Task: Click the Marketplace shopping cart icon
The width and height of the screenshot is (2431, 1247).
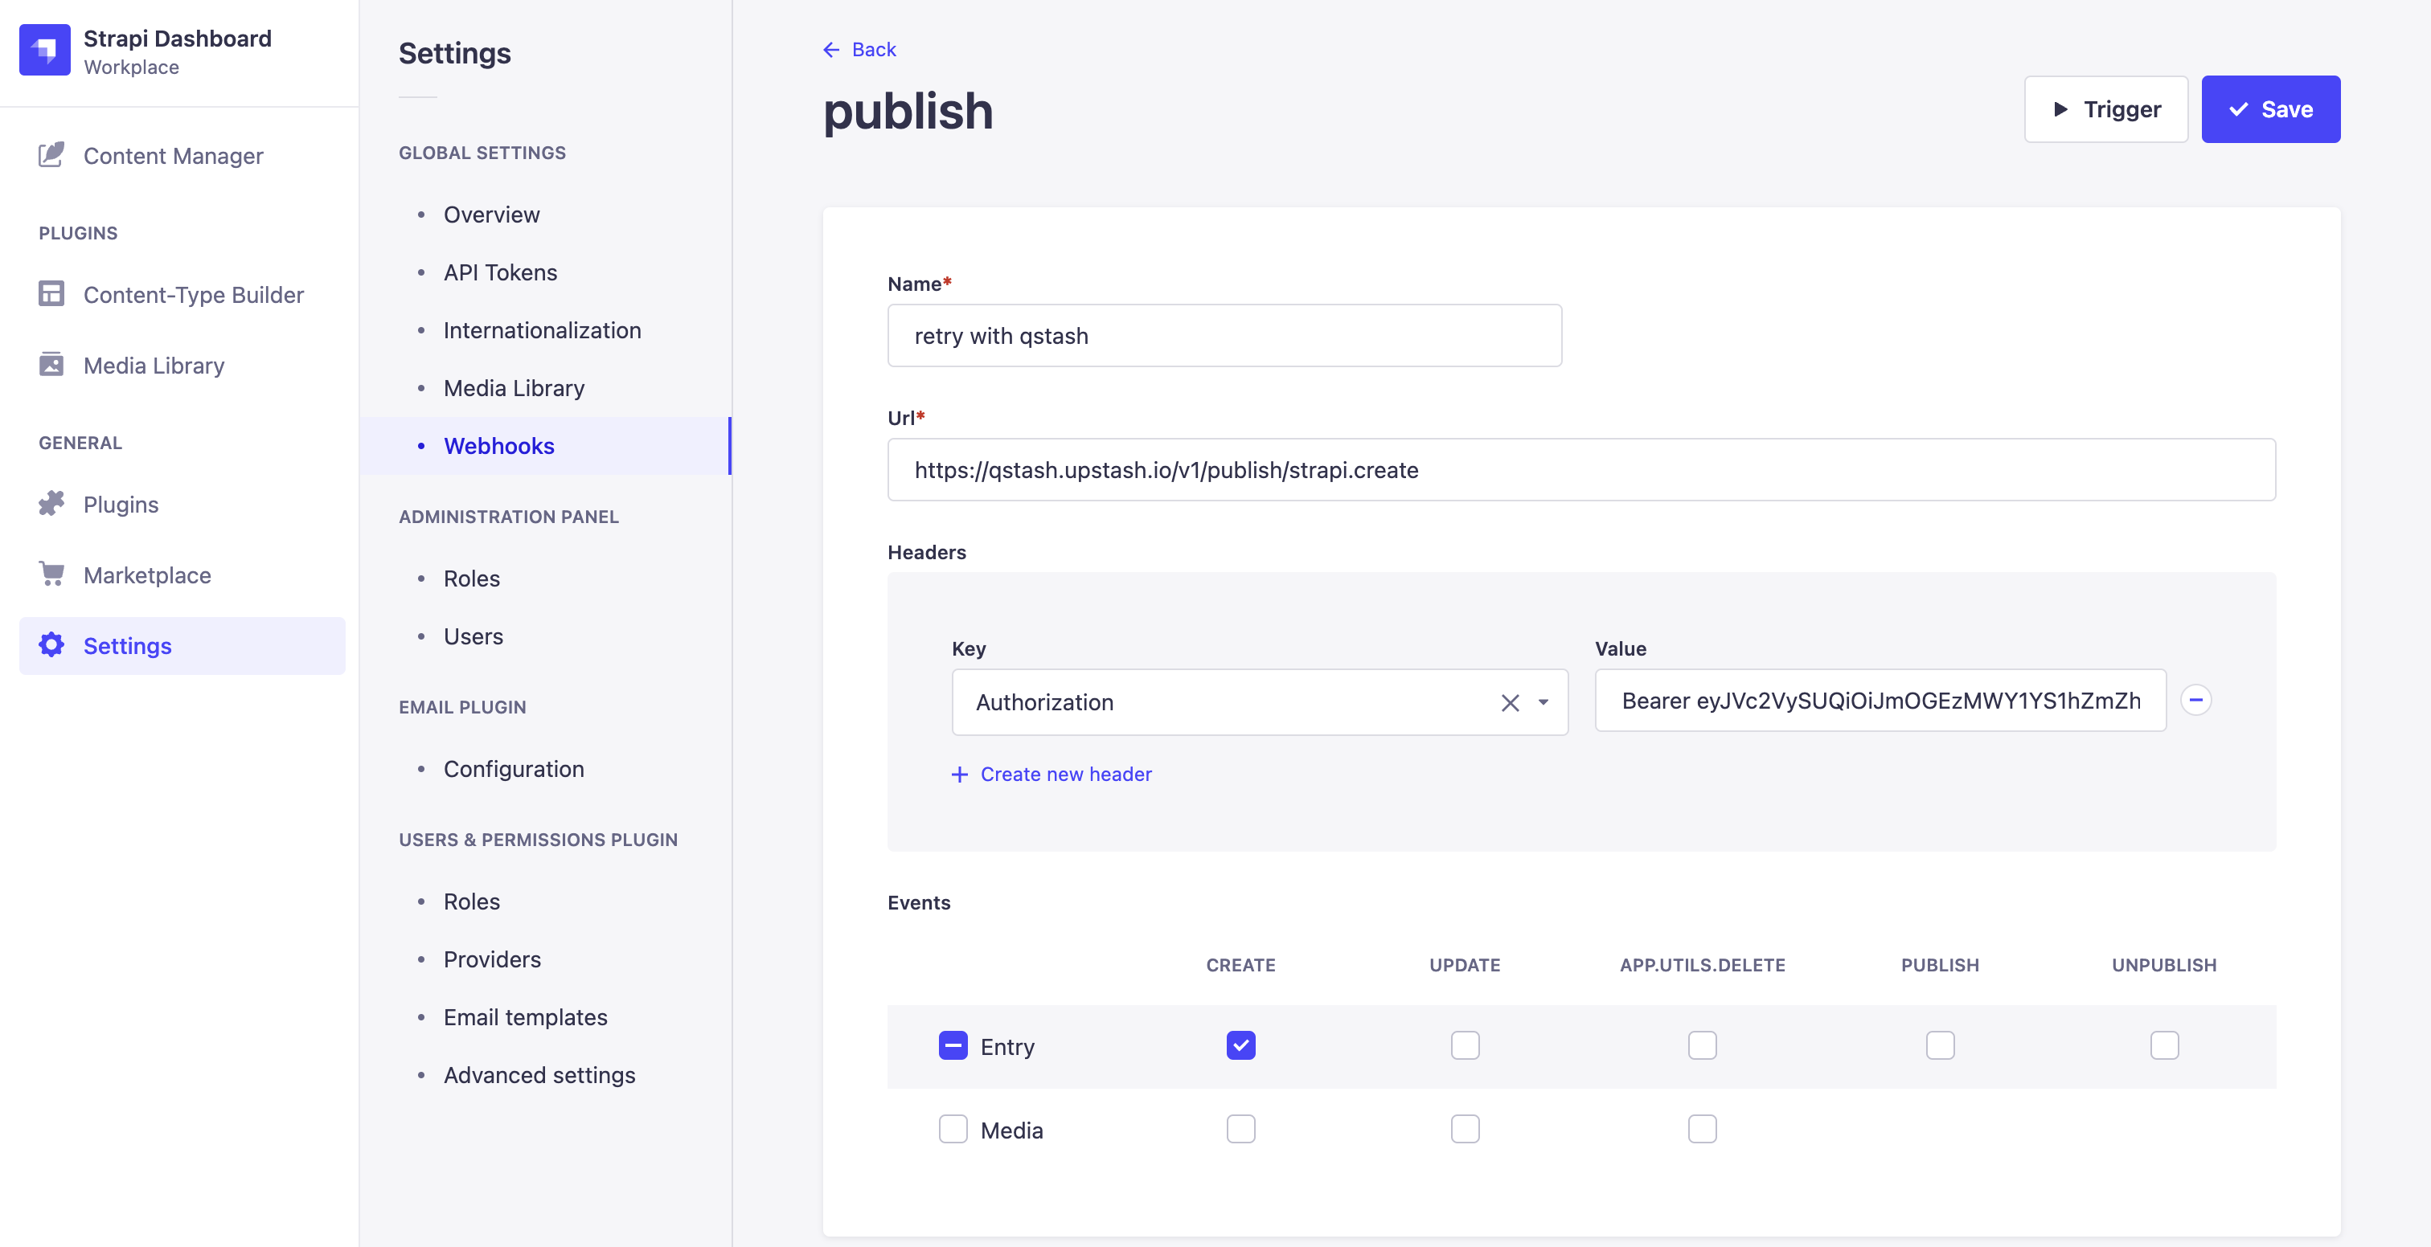Action: (51, 574)
